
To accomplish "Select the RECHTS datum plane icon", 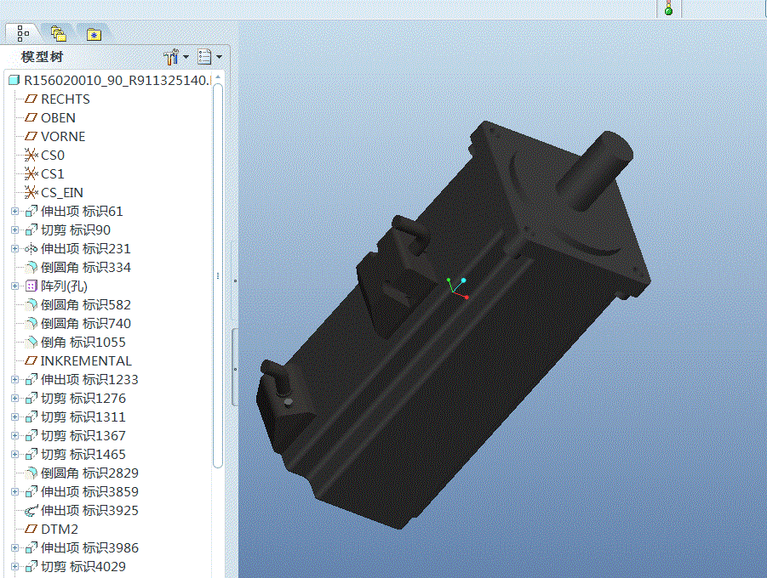I will pyautogui.click(x=31, y=99).
